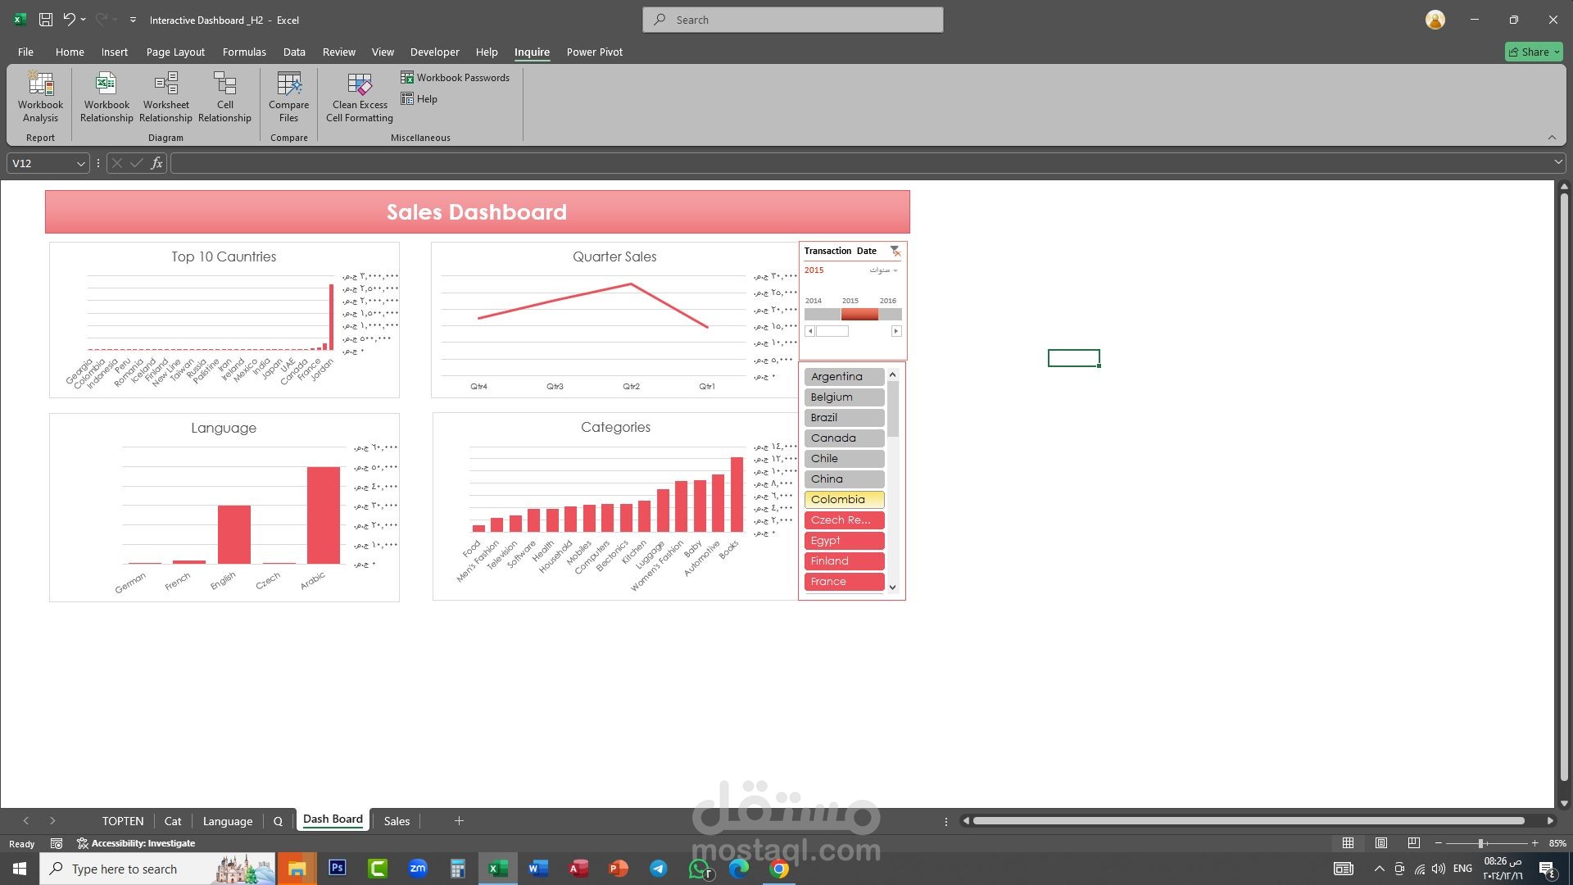The width and height of the screenshot is (1573, 885).
Task: Click the horizontal sheet scrollbar
Action: point(1249,821)
